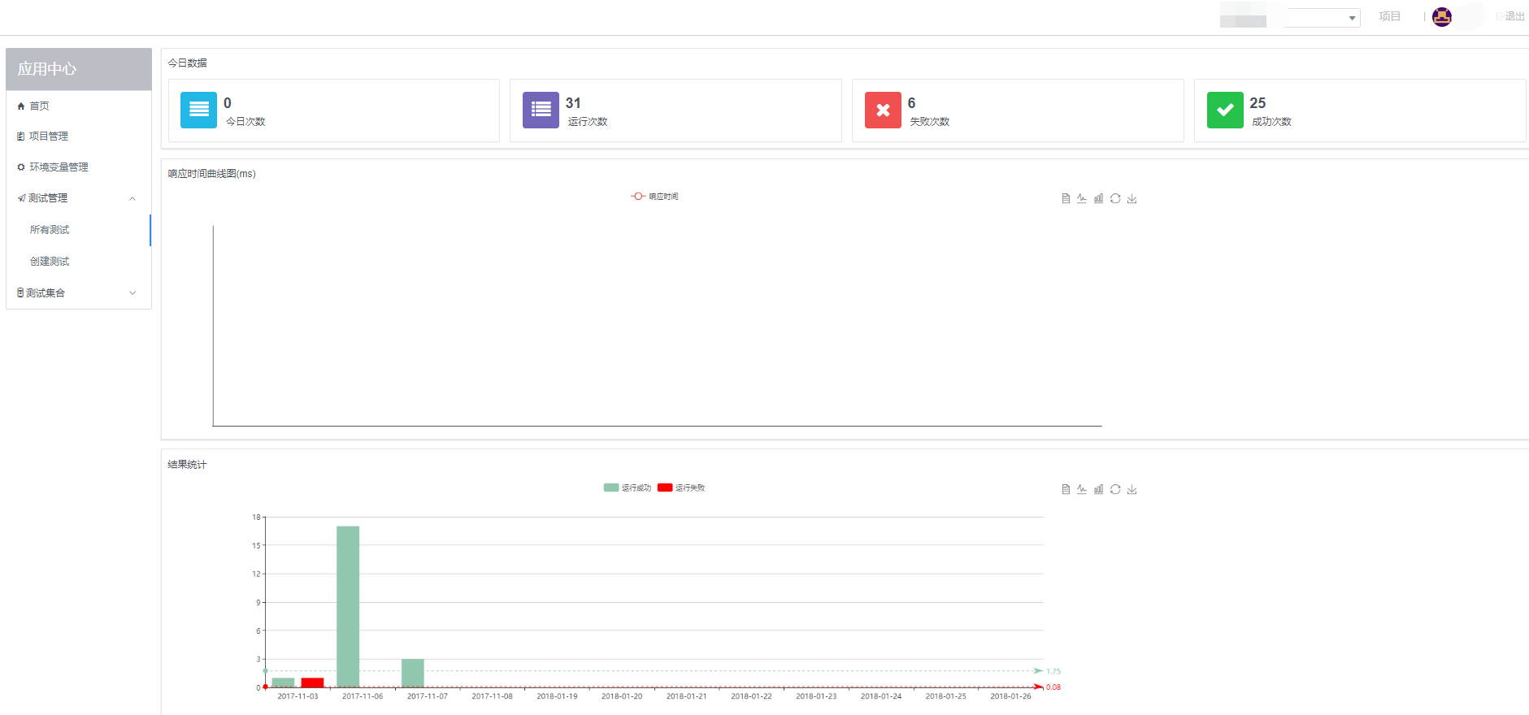Click the 测试集合 menu label

click(x=46, y=293)
